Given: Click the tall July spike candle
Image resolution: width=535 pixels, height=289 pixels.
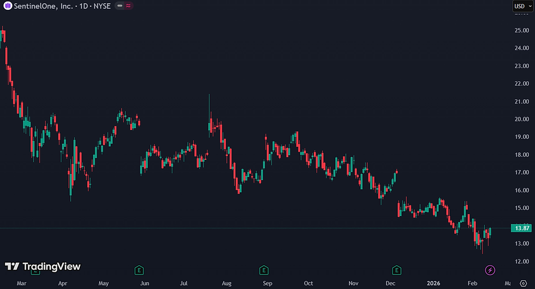Looking at the screenshot, I should (x=209, y=116).
